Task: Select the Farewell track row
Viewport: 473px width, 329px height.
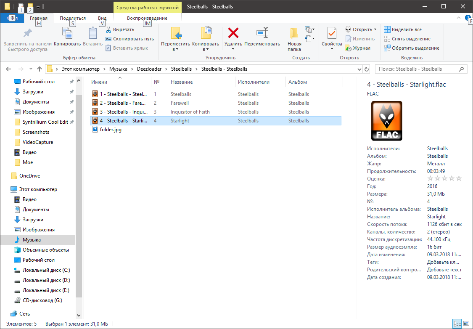Action: pos(216,103)
